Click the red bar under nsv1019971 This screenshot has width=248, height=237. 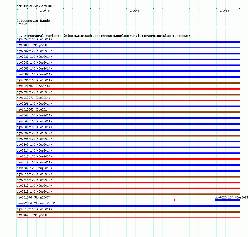coord(128,100)
